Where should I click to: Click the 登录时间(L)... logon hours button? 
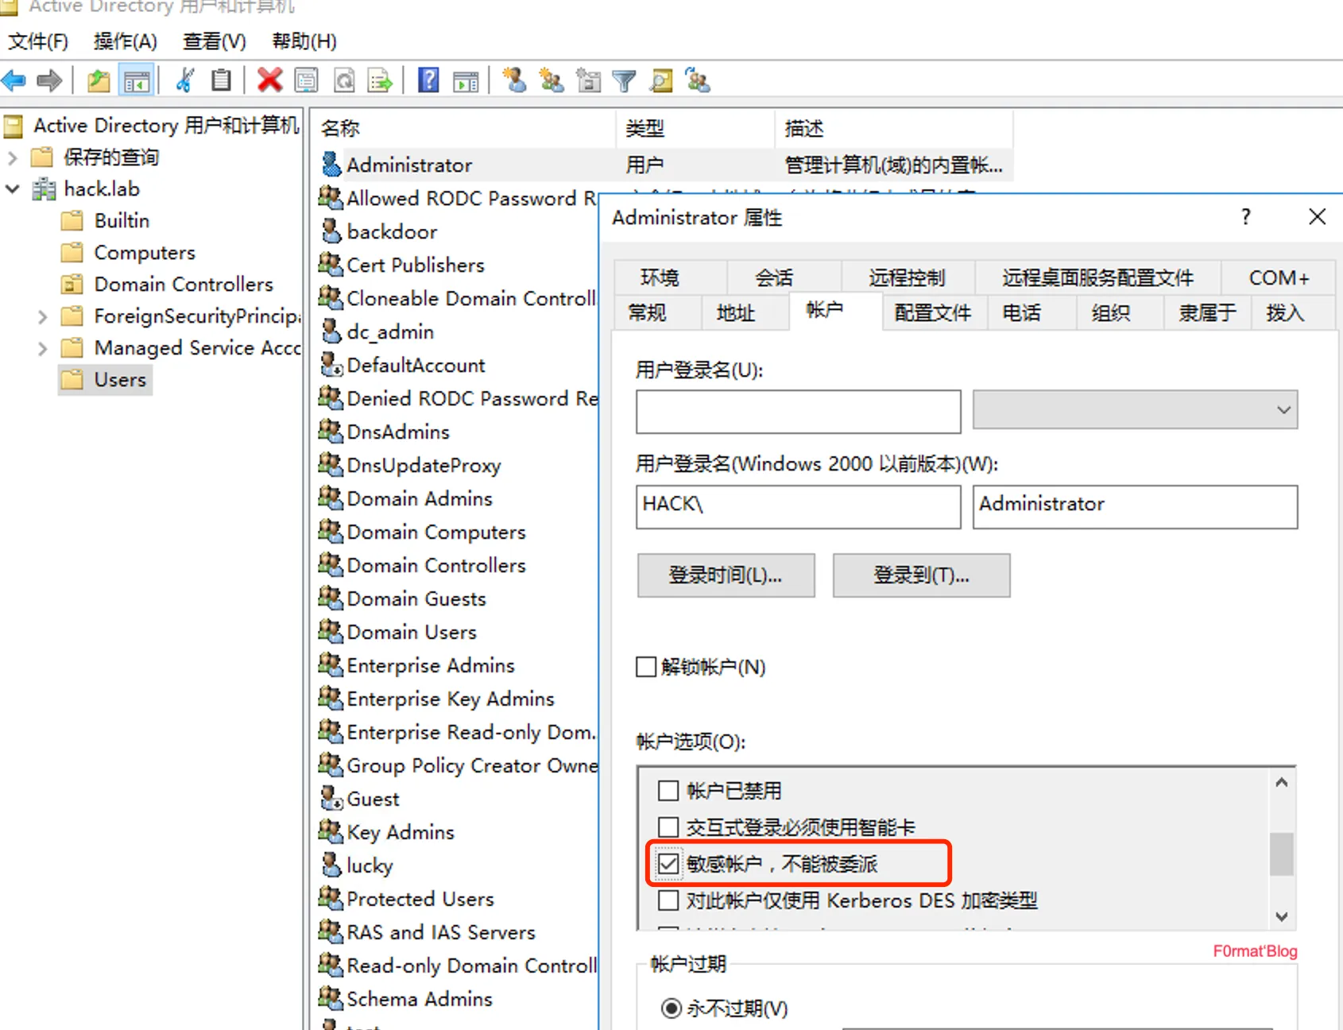[x=726, y=575]
